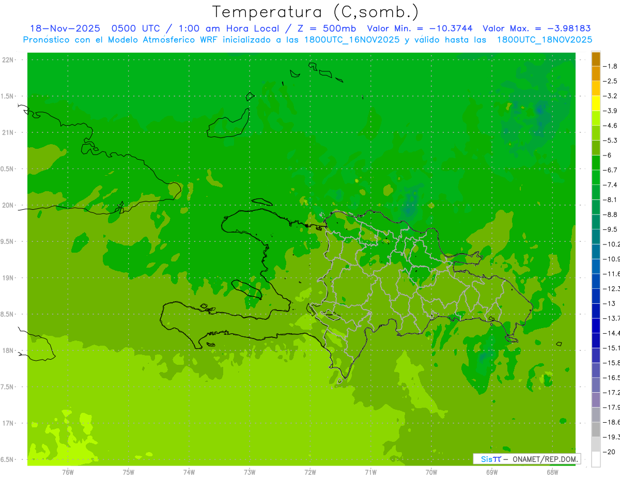Pick the teal swatch between -9.5 and -10.2
Viewport: 620px width, 479px height.
(596, 237)
